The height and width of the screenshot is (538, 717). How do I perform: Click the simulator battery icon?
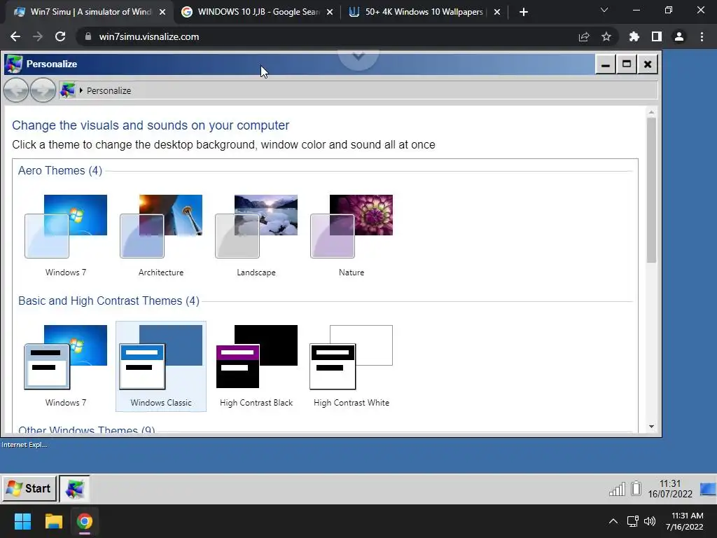pyautogui.click(x=636, y=488)
